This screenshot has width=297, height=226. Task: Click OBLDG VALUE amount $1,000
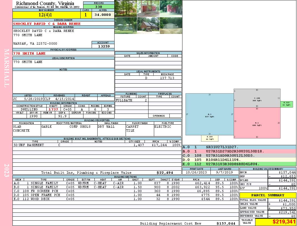[x=289, y=204]
